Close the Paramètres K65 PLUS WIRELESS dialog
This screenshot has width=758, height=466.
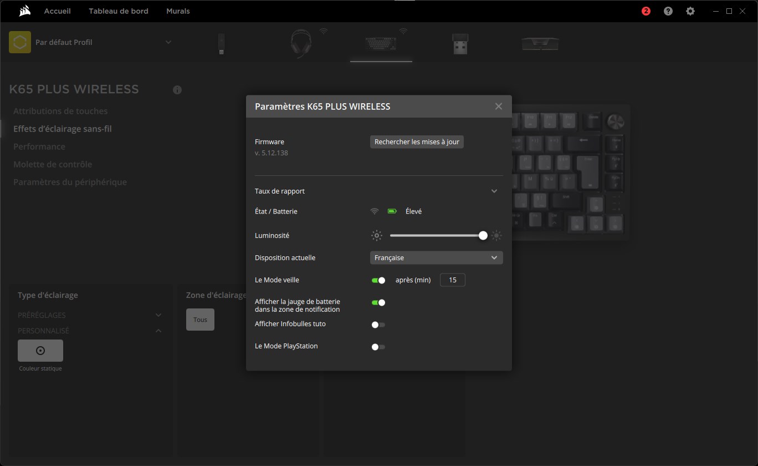pos(499,107)
